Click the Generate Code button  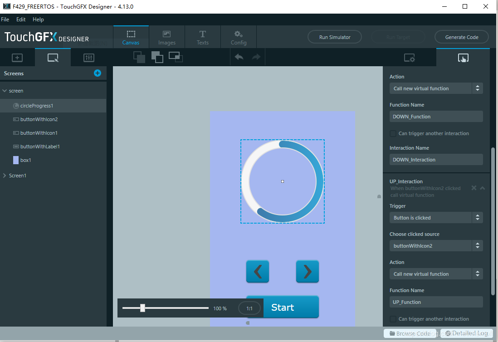click(462, 37)
